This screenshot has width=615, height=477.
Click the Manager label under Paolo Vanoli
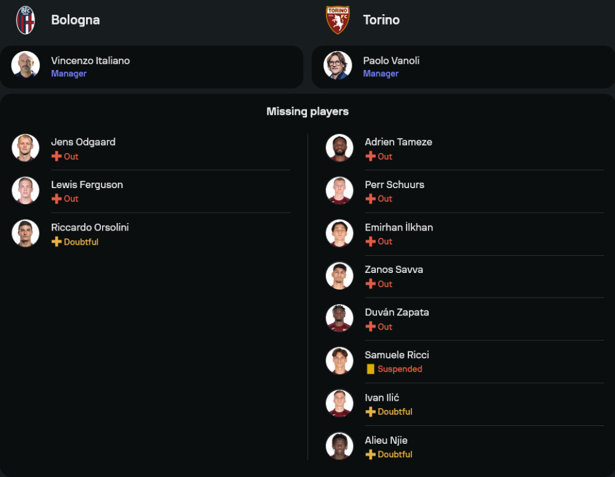tap(381, 74)
